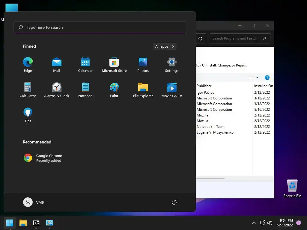Minimize the Programs and Features window
Image resolution: width=307 pixels, height=230 pixels.
[240, 25]
